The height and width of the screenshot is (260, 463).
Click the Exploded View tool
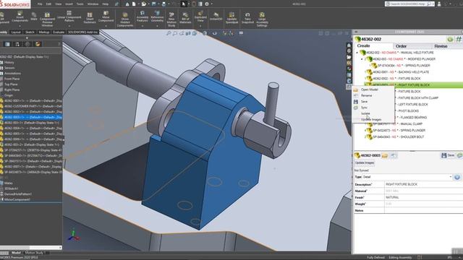click(x=200, y=17)
